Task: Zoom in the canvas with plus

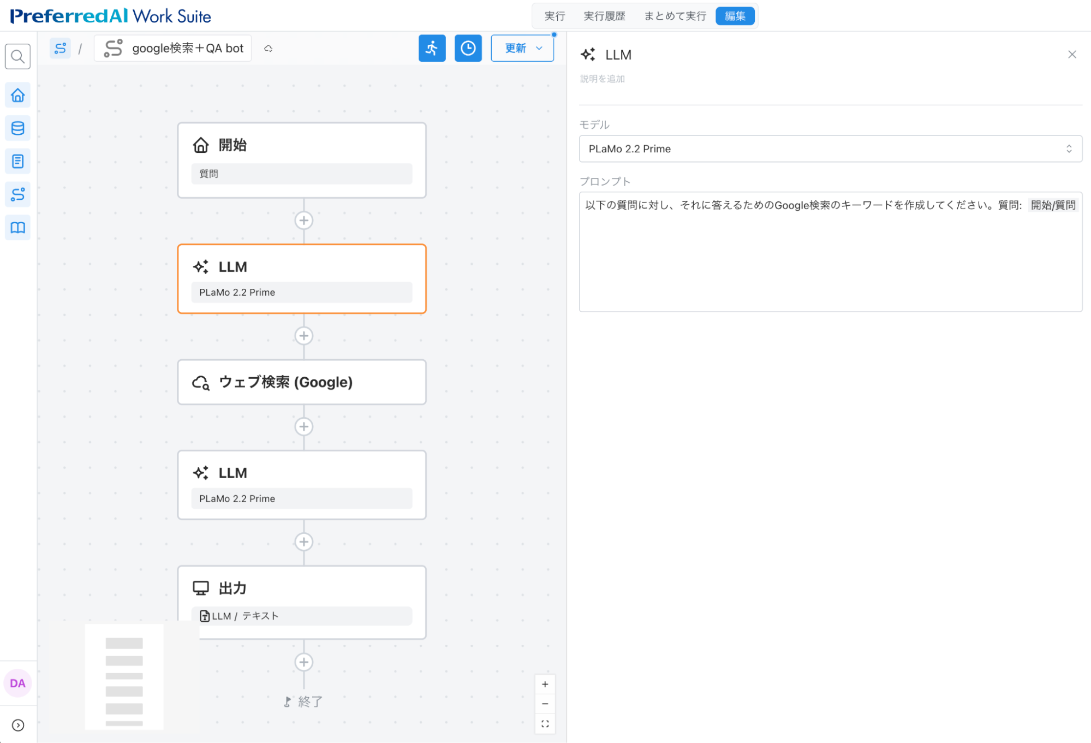Action: pos(545,684)
